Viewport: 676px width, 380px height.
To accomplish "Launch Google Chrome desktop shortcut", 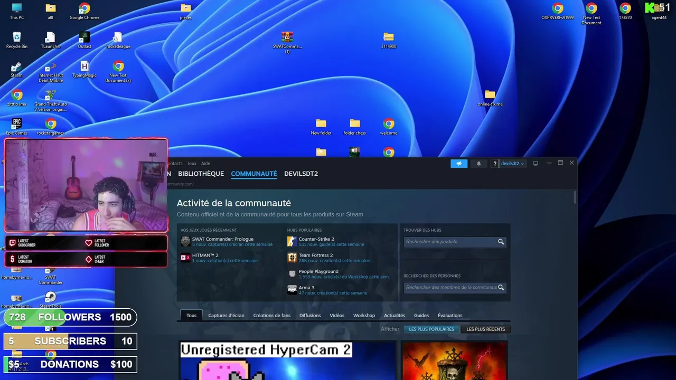I will (84, 12).
